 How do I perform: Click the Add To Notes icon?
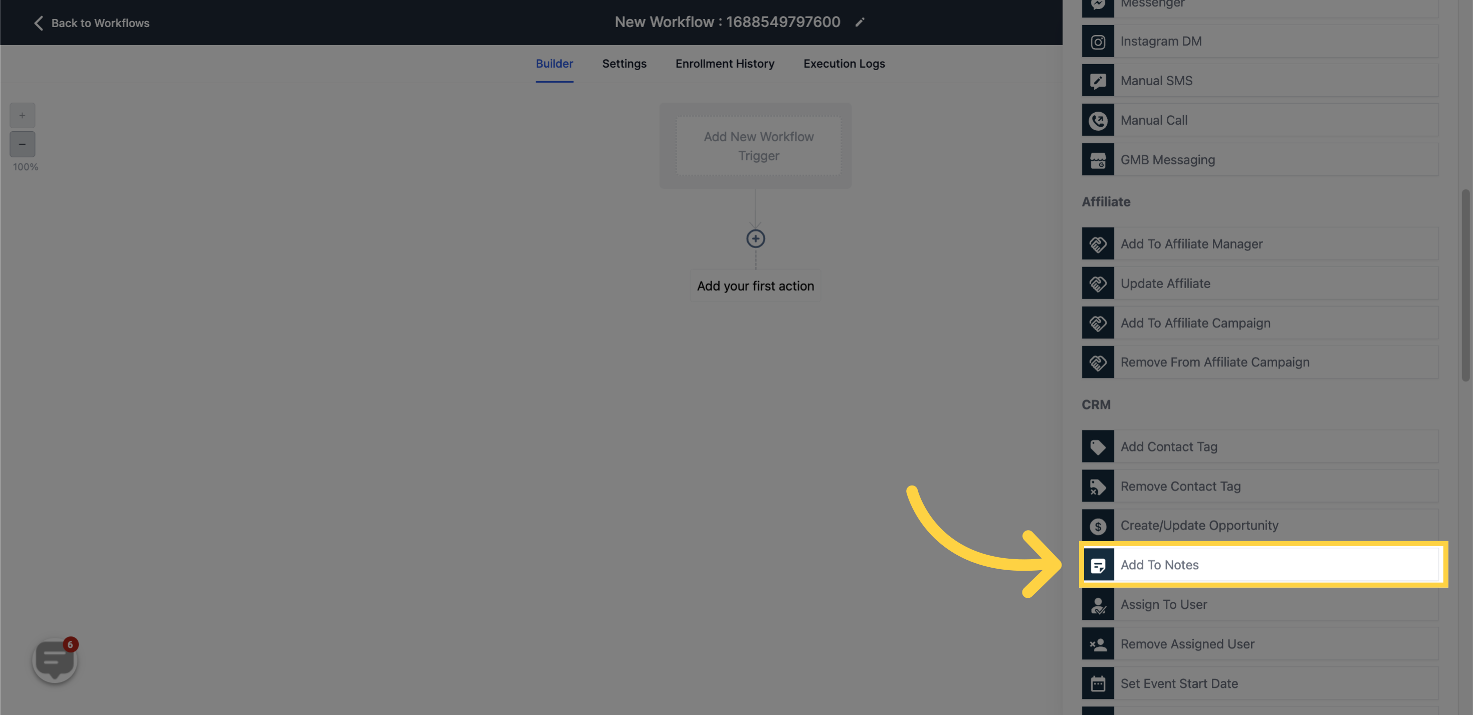[1098, 565]
